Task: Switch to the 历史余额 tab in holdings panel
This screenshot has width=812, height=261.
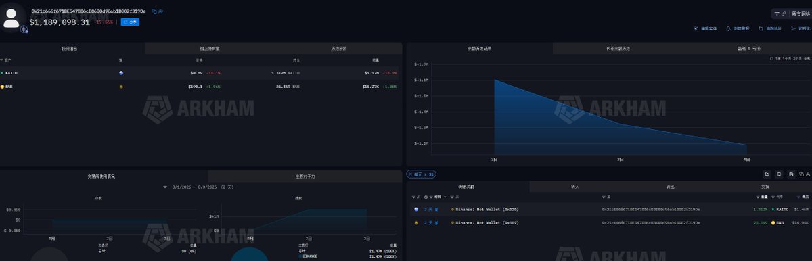Action: tap(339, 49)
